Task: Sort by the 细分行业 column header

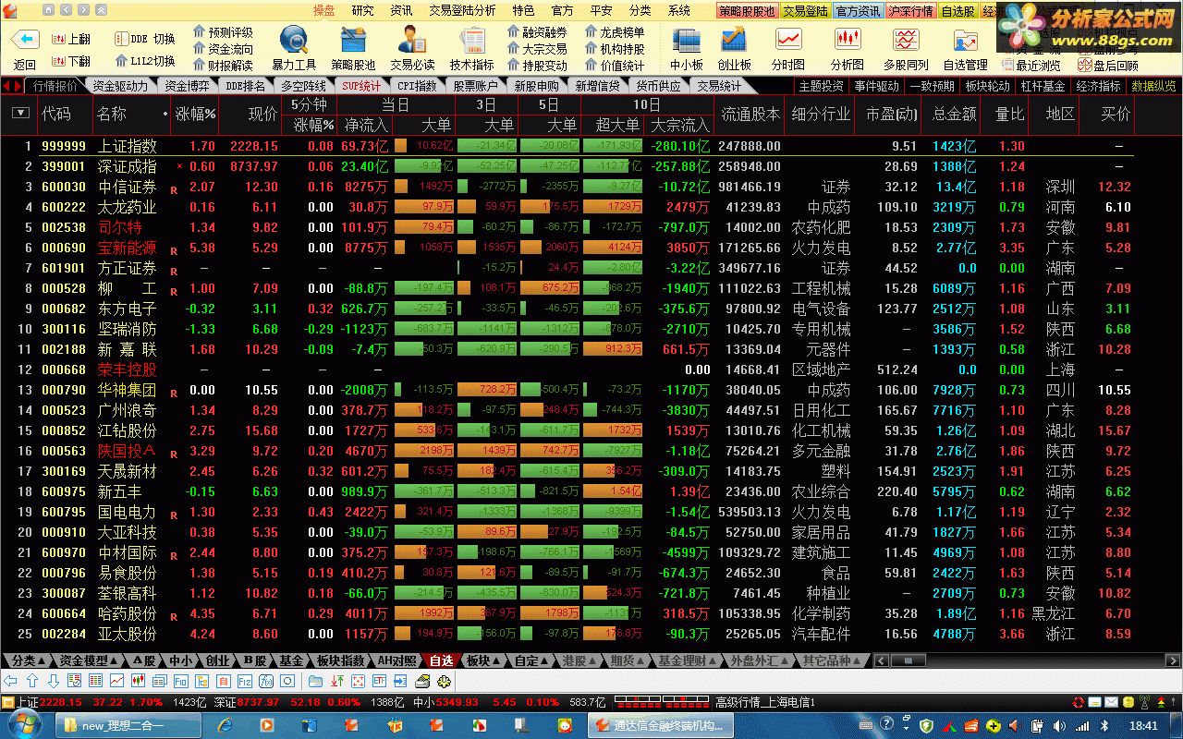Action: pyautogui.click(x=821, y=114)
